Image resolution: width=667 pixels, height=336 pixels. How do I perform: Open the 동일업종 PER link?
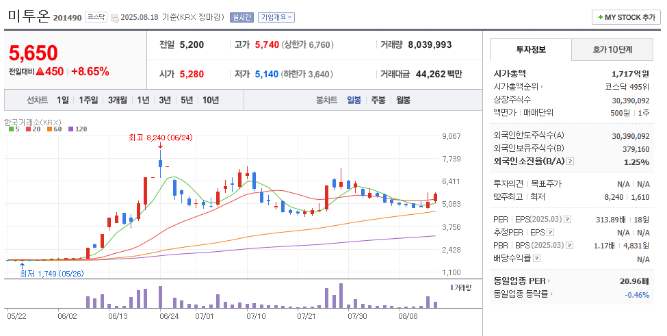pos(522,281)
